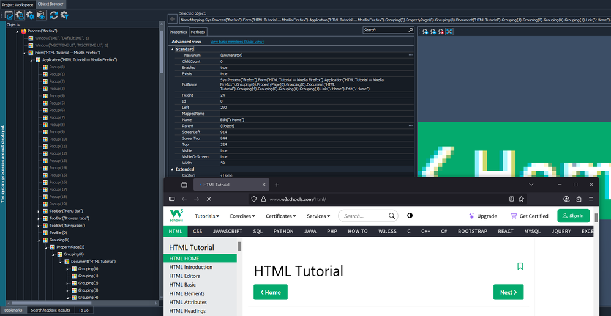611x316 pixels.
Task: Open the Exercises dropdown menu
Action: [x=242, y=216]
